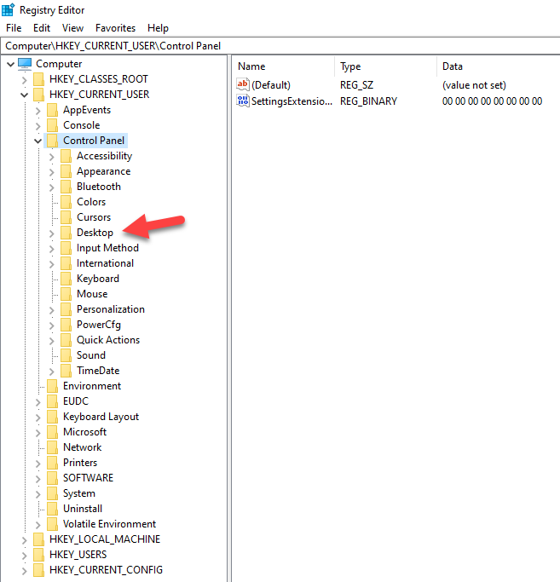Click the Computer root node icon
Screen dimensions: 560x582
pos(24,64)
